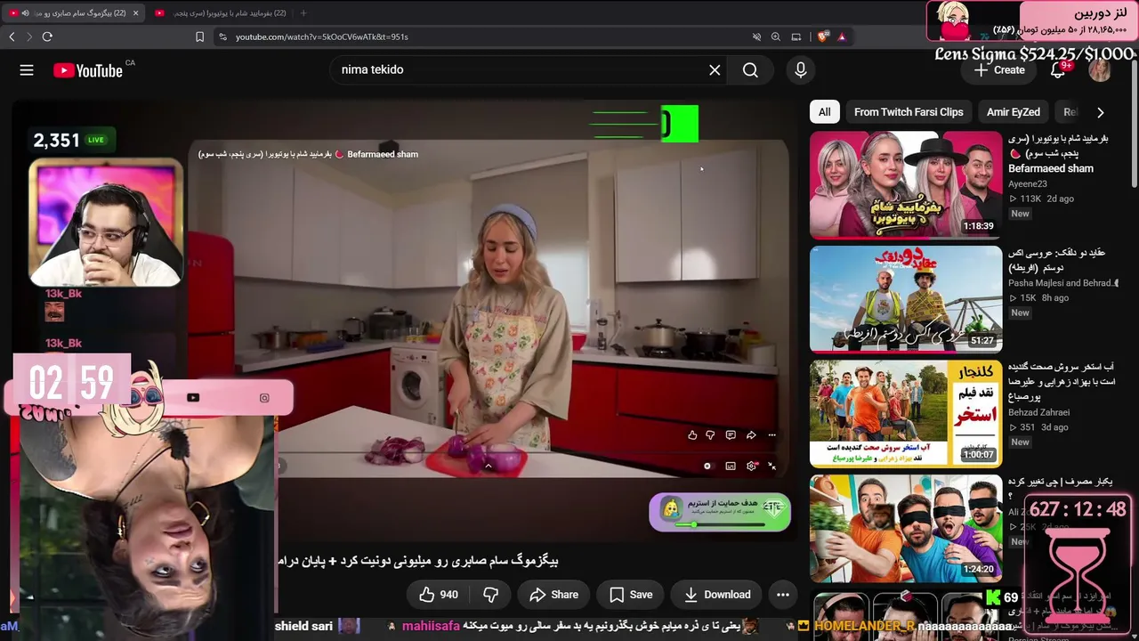
Task: Open the 1:18:39 recommended video thumbnail
Action: click(906, 185)
